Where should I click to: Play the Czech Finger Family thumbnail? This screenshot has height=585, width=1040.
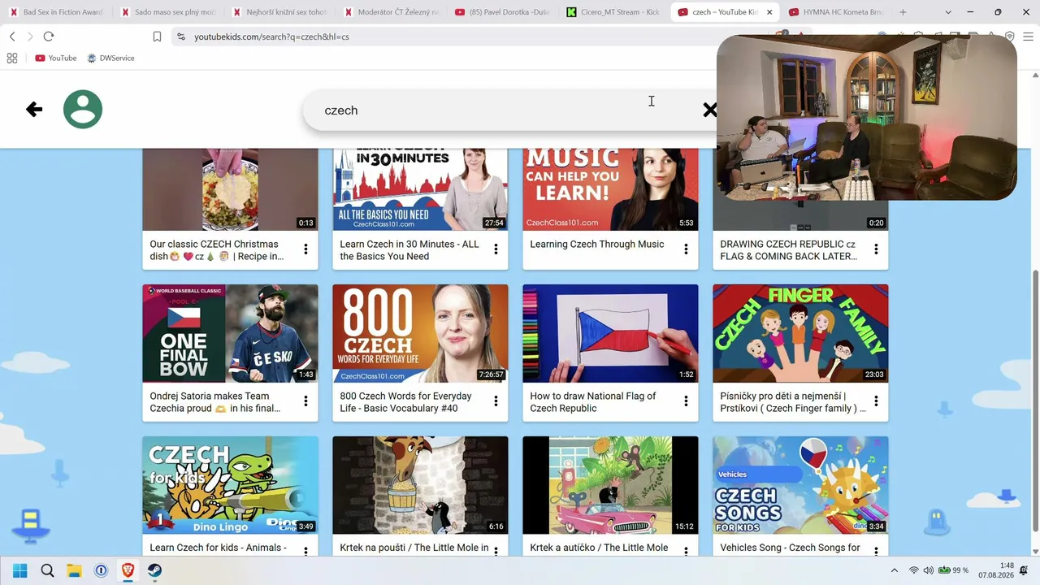[x=800, y=333]
